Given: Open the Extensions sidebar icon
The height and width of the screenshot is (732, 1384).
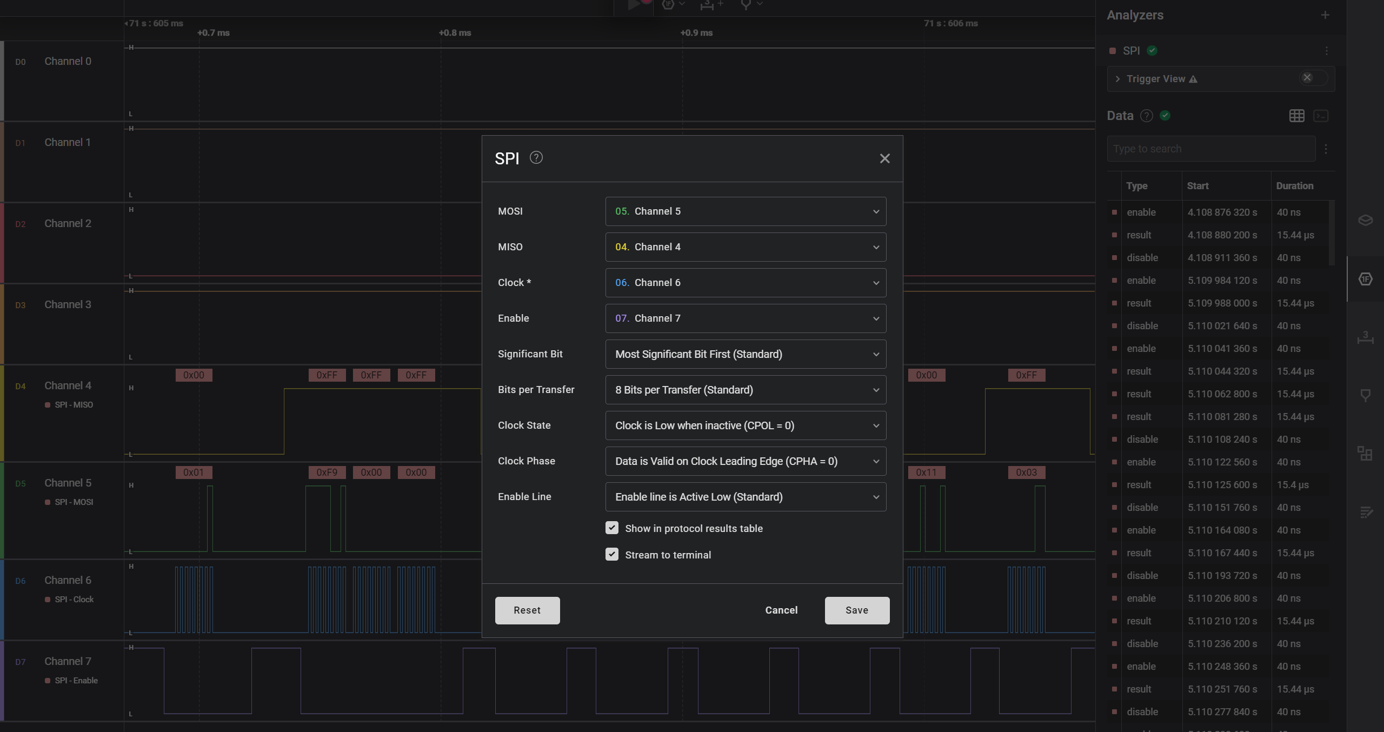Looking at the screenshot, I should pos(1366,454).
